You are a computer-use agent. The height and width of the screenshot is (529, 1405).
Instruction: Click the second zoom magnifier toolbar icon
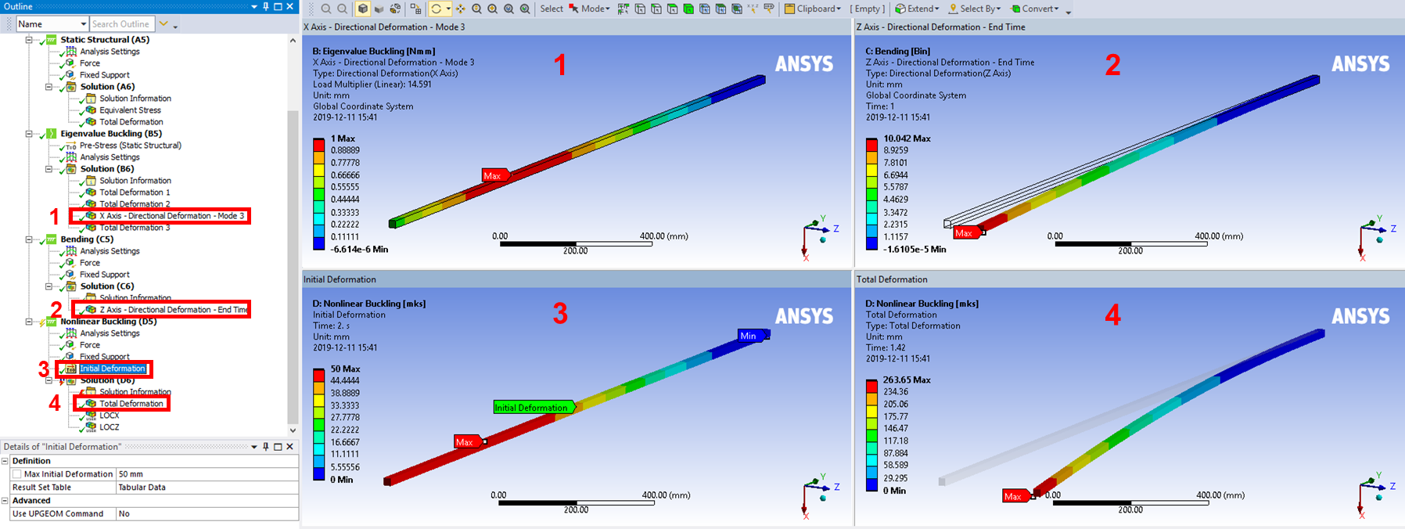click(x=342, y=9)
